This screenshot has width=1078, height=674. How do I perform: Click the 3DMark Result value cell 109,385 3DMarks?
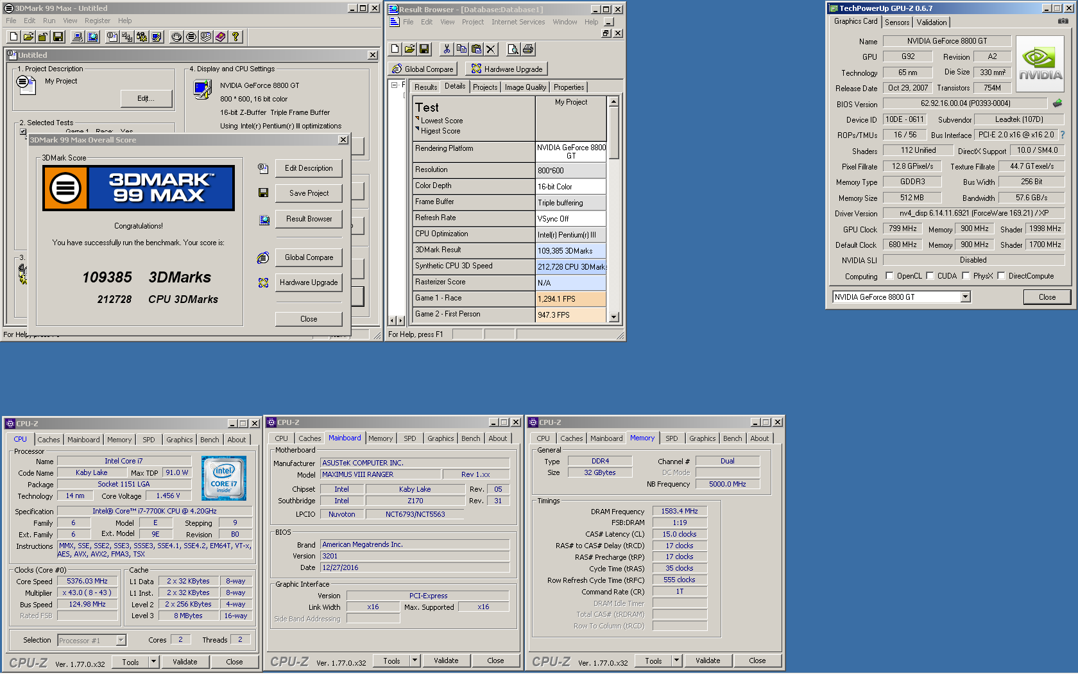click(x=571, y=250)
